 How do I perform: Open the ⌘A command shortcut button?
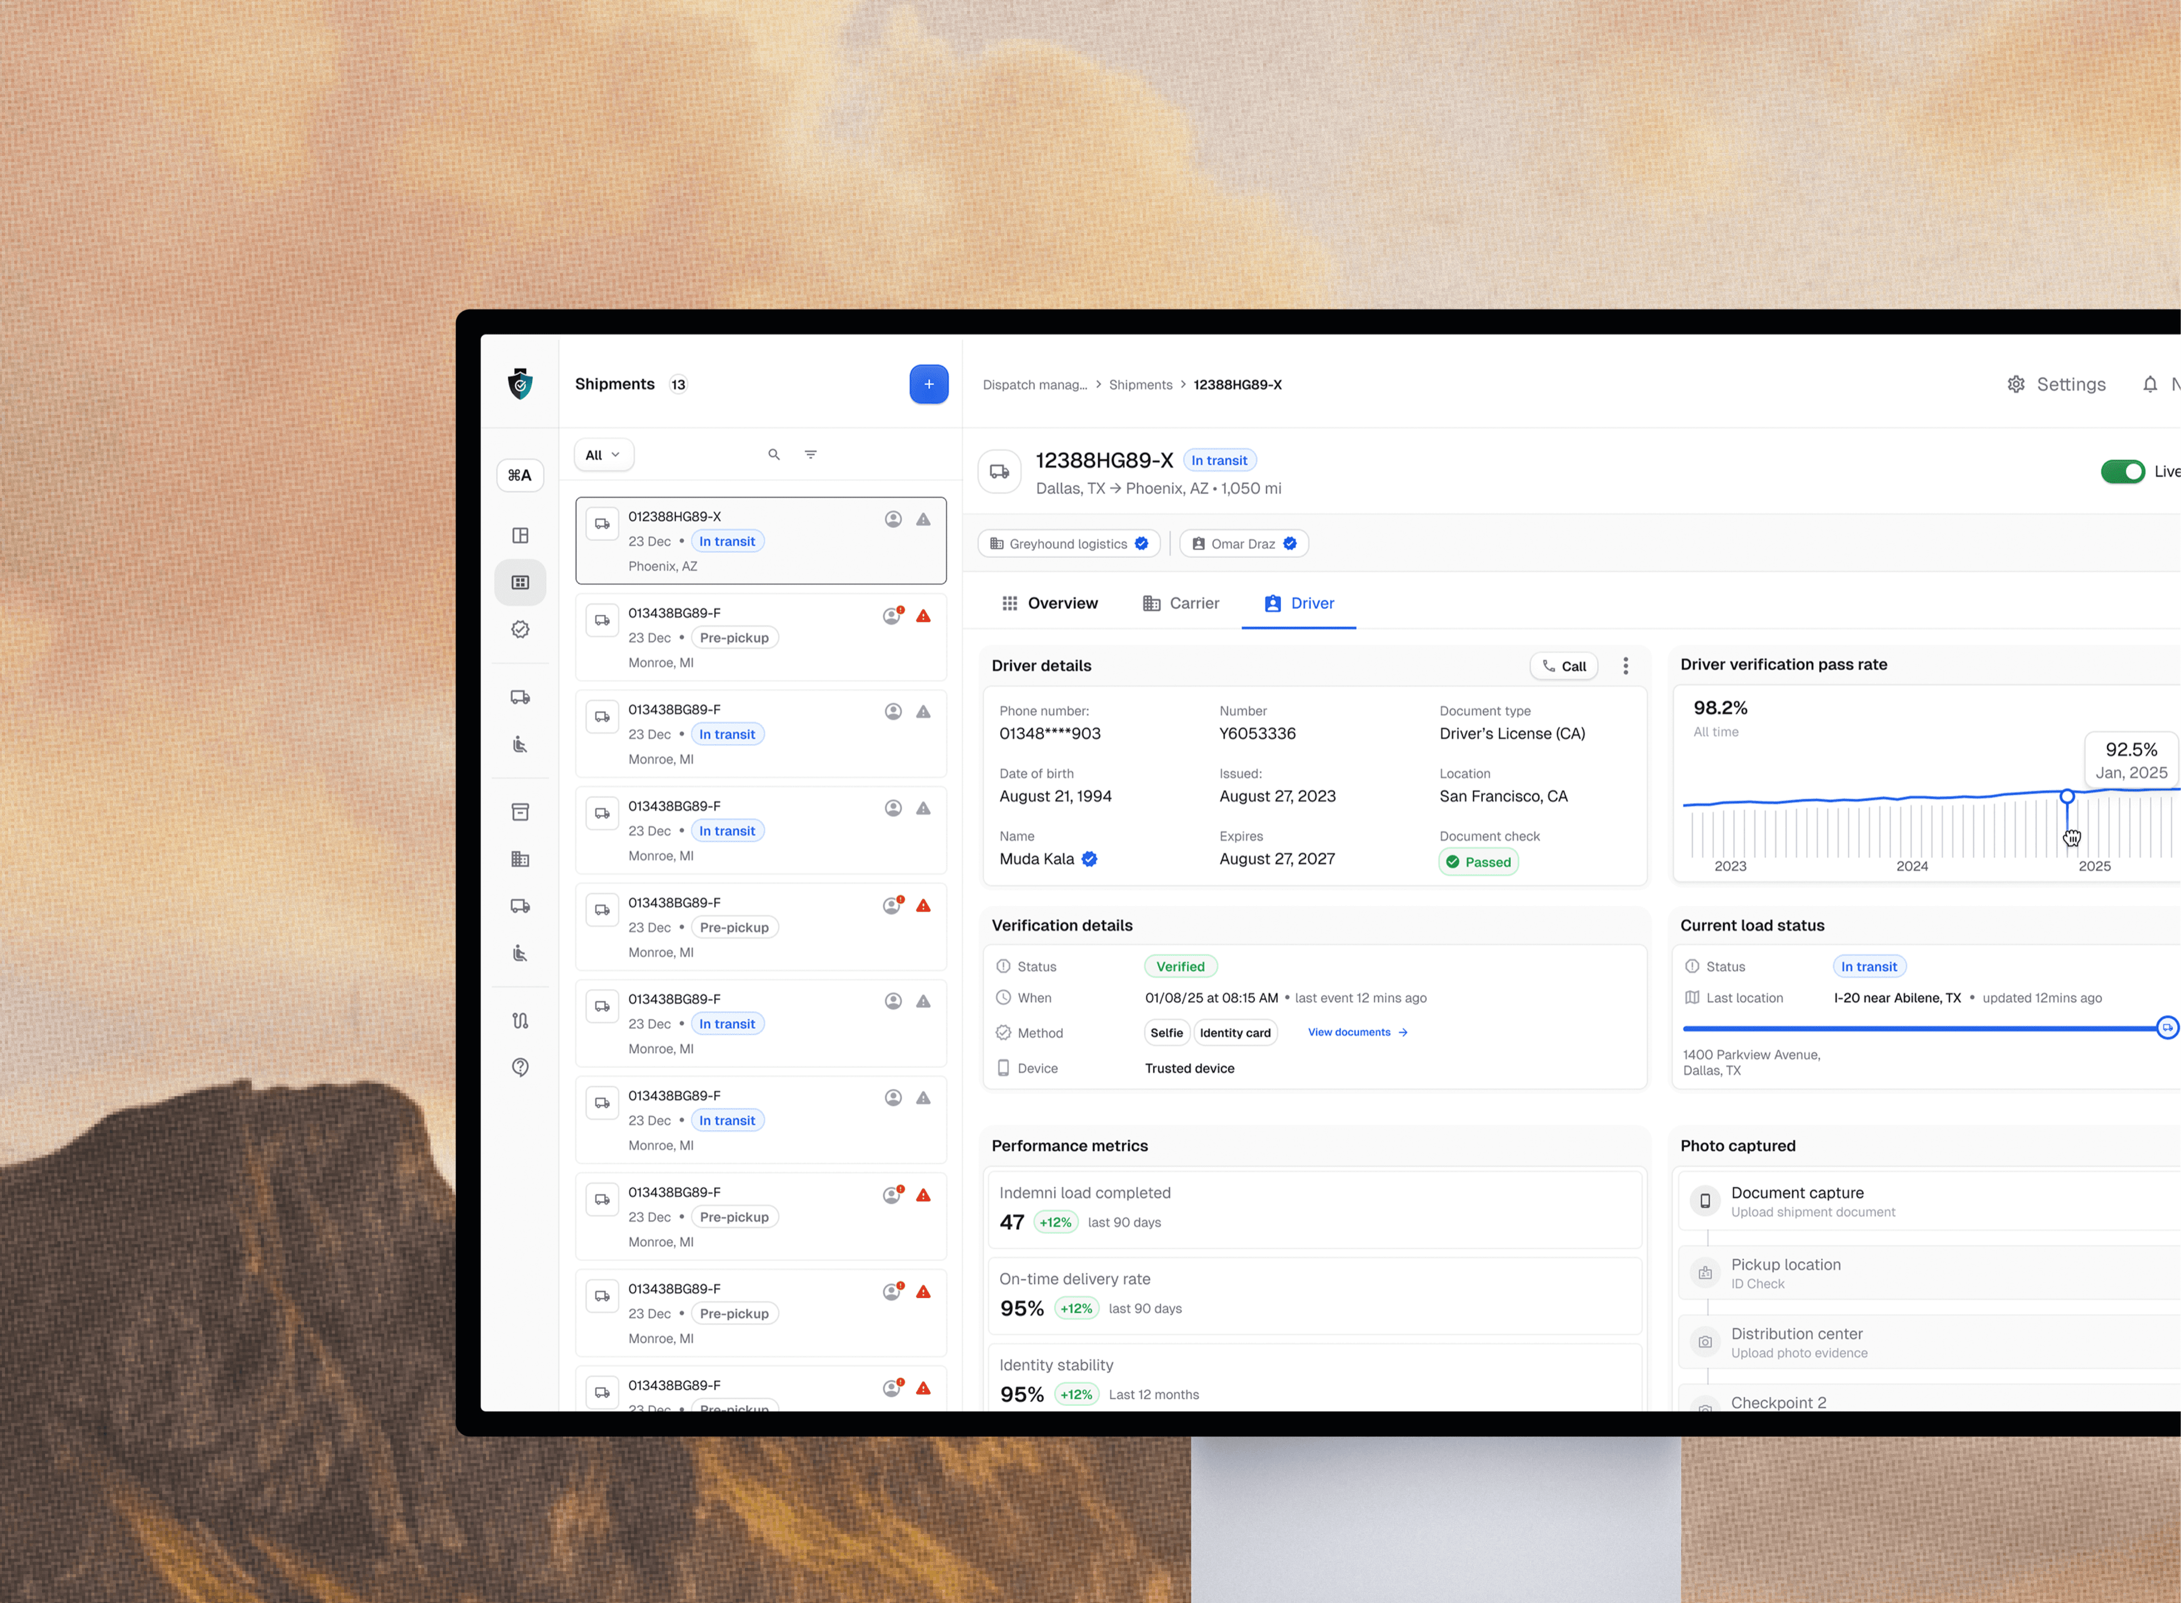pyautogui.click(x=520, y=475)
